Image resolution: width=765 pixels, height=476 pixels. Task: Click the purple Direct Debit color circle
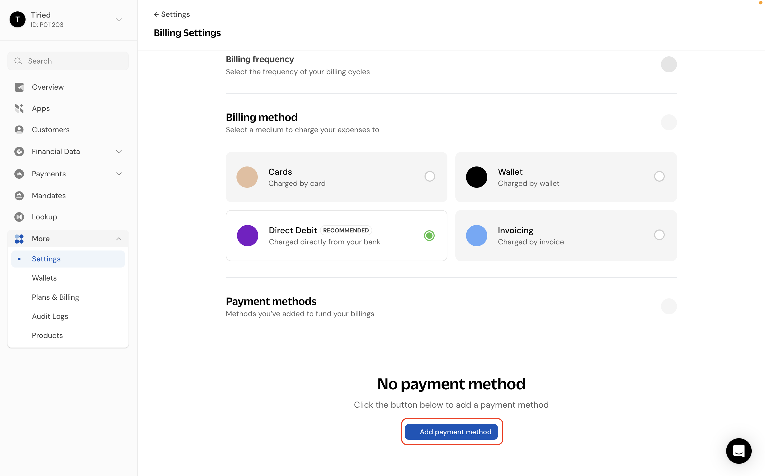click(247, 236)
